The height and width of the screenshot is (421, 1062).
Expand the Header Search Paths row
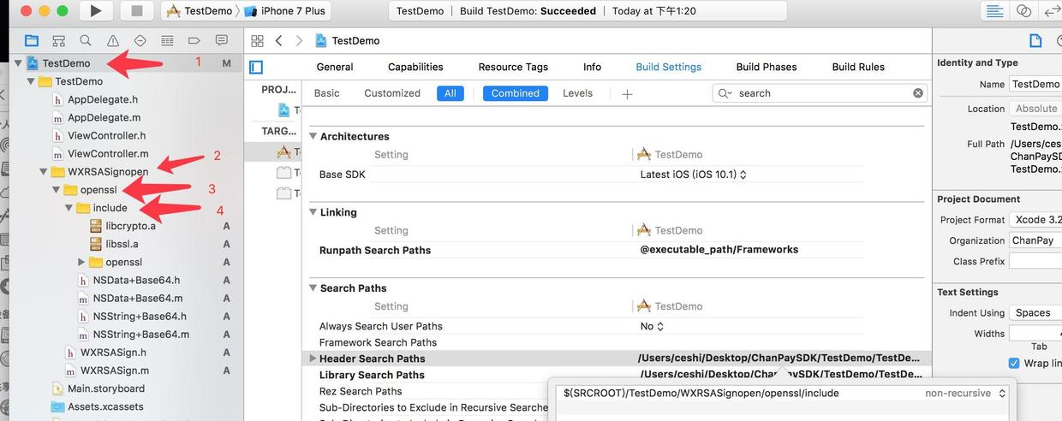(313, 359)
